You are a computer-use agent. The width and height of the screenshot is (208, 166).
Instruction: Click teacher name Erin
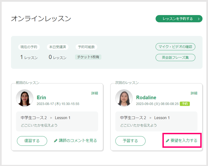tap(41, 98)
